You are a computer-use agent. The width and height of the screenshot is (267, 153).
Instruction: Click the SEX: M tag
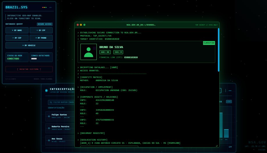pos(118,52)
